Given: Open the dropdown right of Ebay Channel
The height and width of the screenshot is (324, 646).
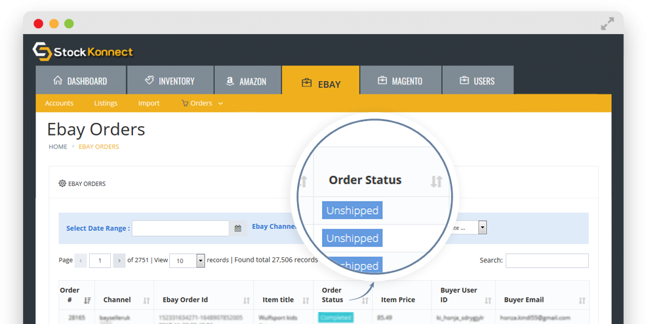Looking at the screenshot, I should point(482,227).
